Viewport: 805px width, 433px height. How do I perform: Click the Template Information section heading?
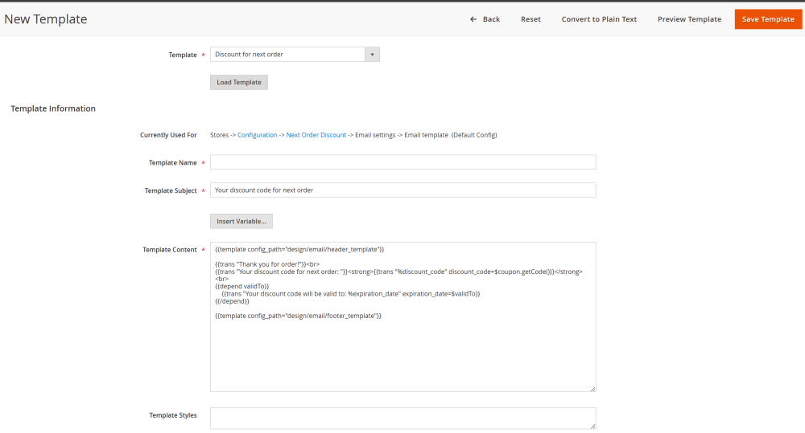(53, 108)
